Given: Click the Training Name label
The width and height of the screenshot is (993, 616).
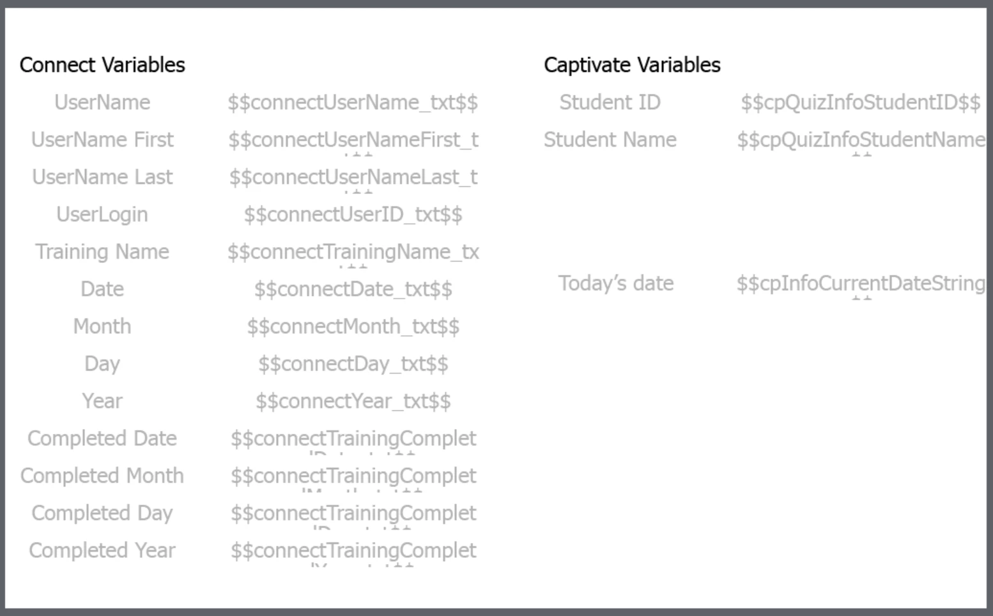Looking at the screenshot, I should click(102, 252).
